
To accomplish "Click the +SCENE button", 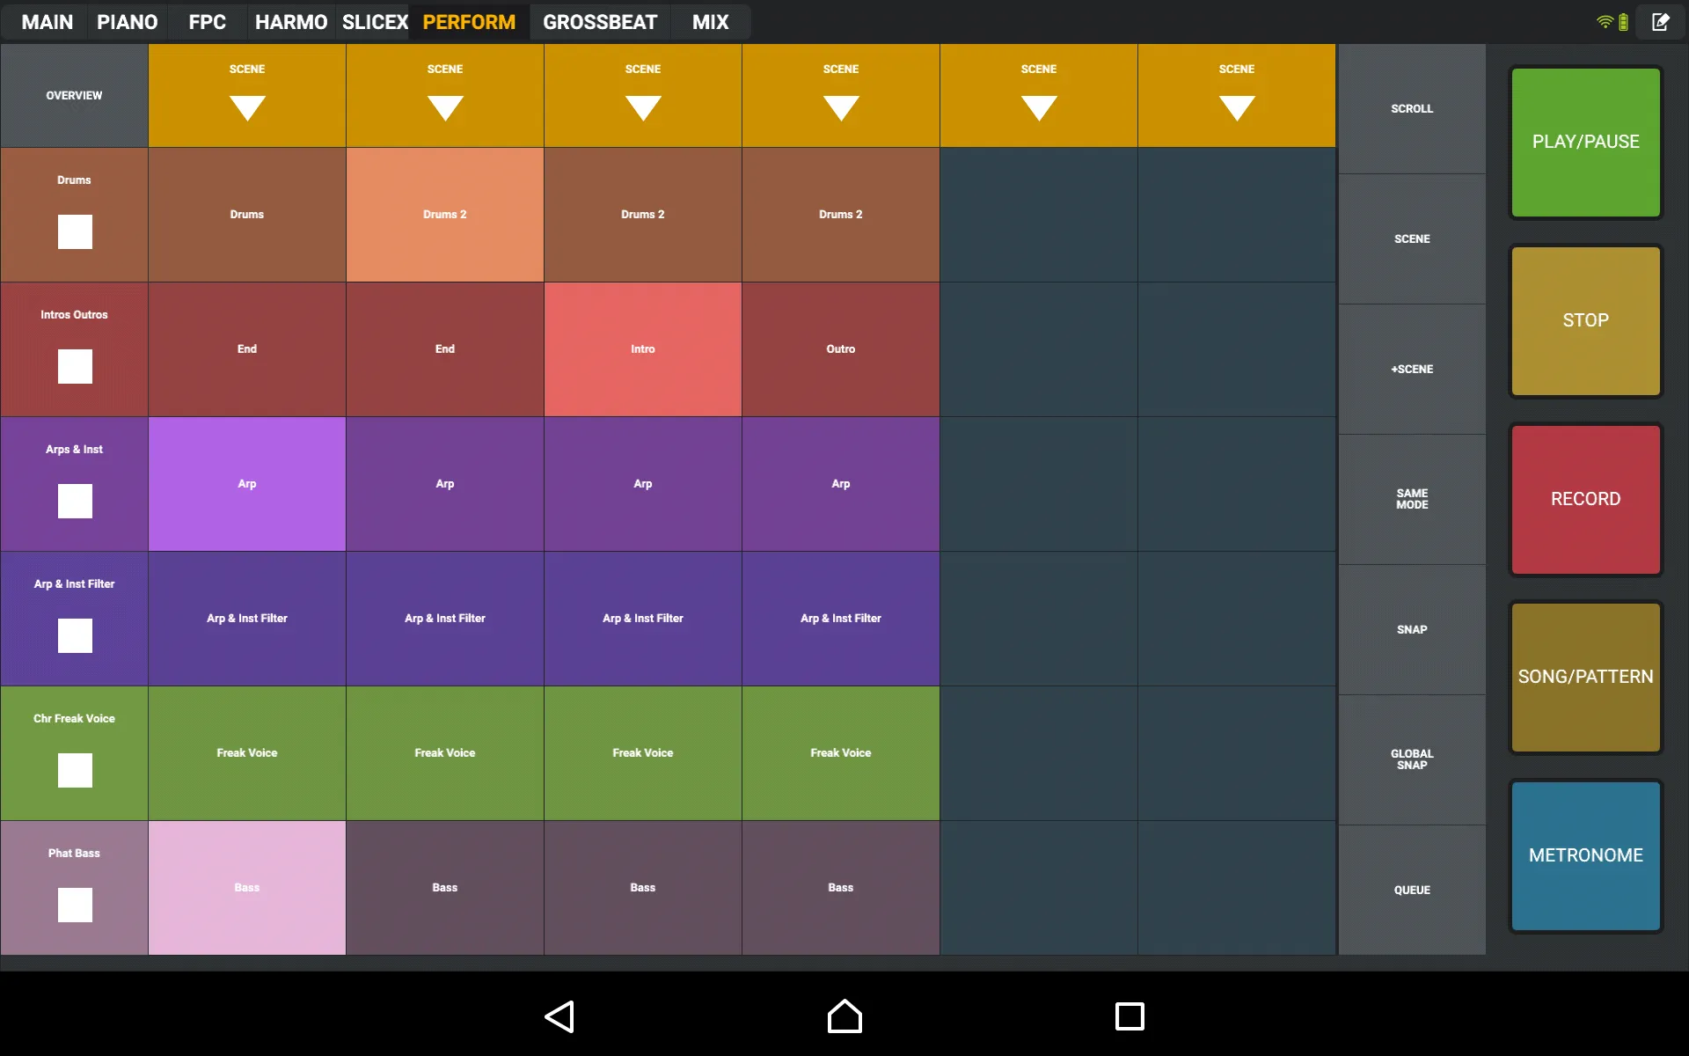I will coord(1410,369).
